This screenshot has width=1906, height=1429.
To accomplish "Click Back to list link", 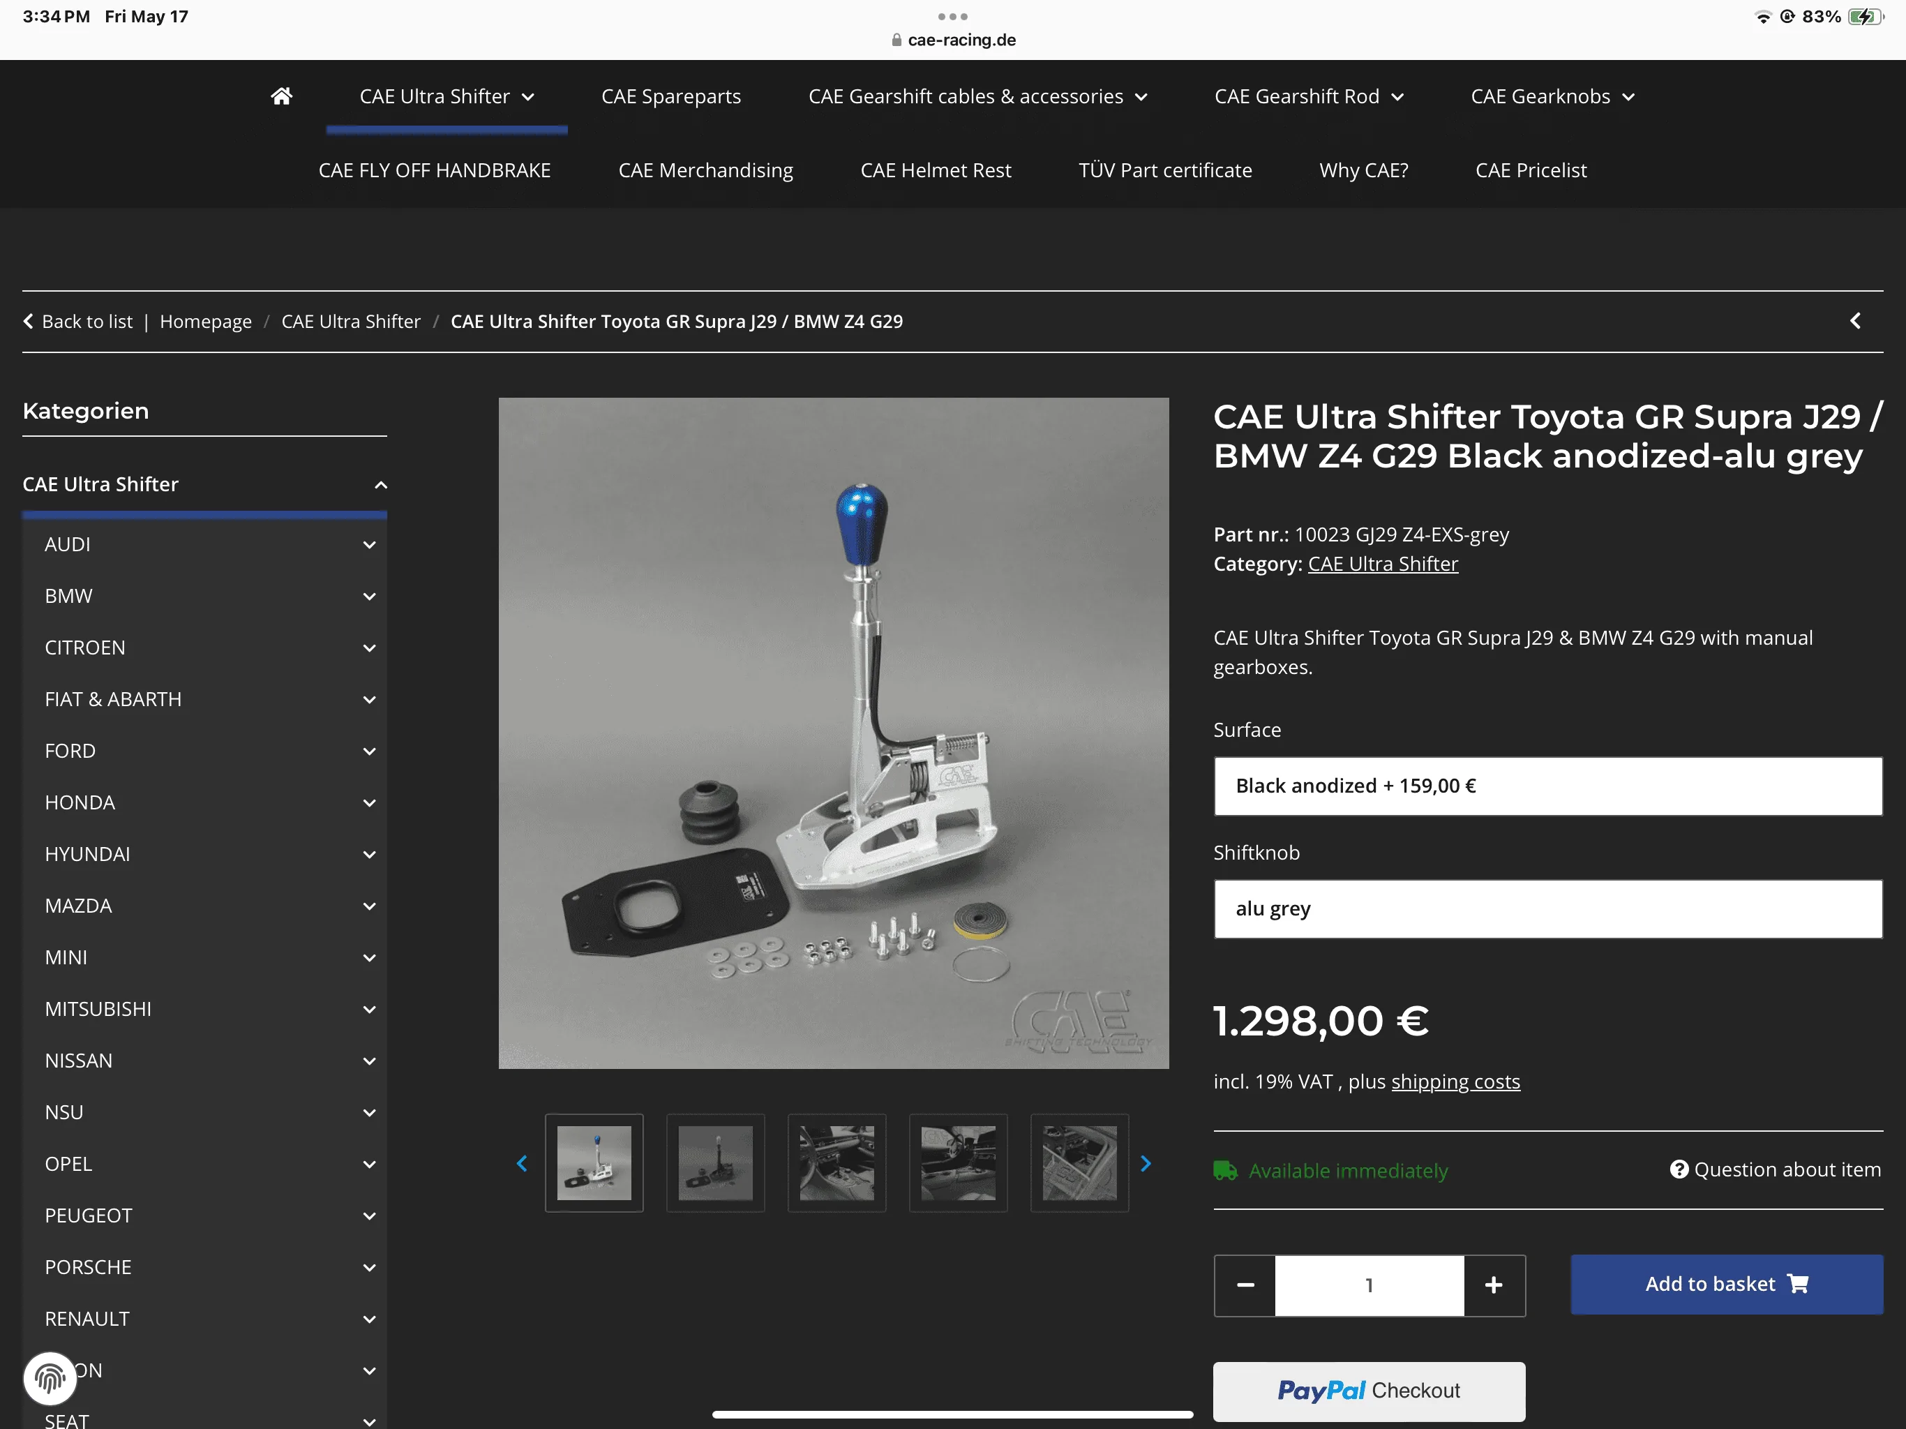I will (x=77, y=322).
